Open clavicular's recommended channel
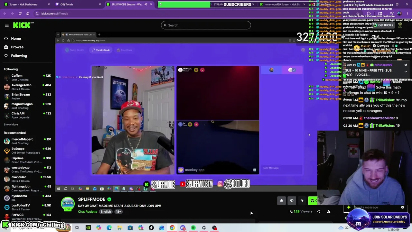 pos(27,179)
